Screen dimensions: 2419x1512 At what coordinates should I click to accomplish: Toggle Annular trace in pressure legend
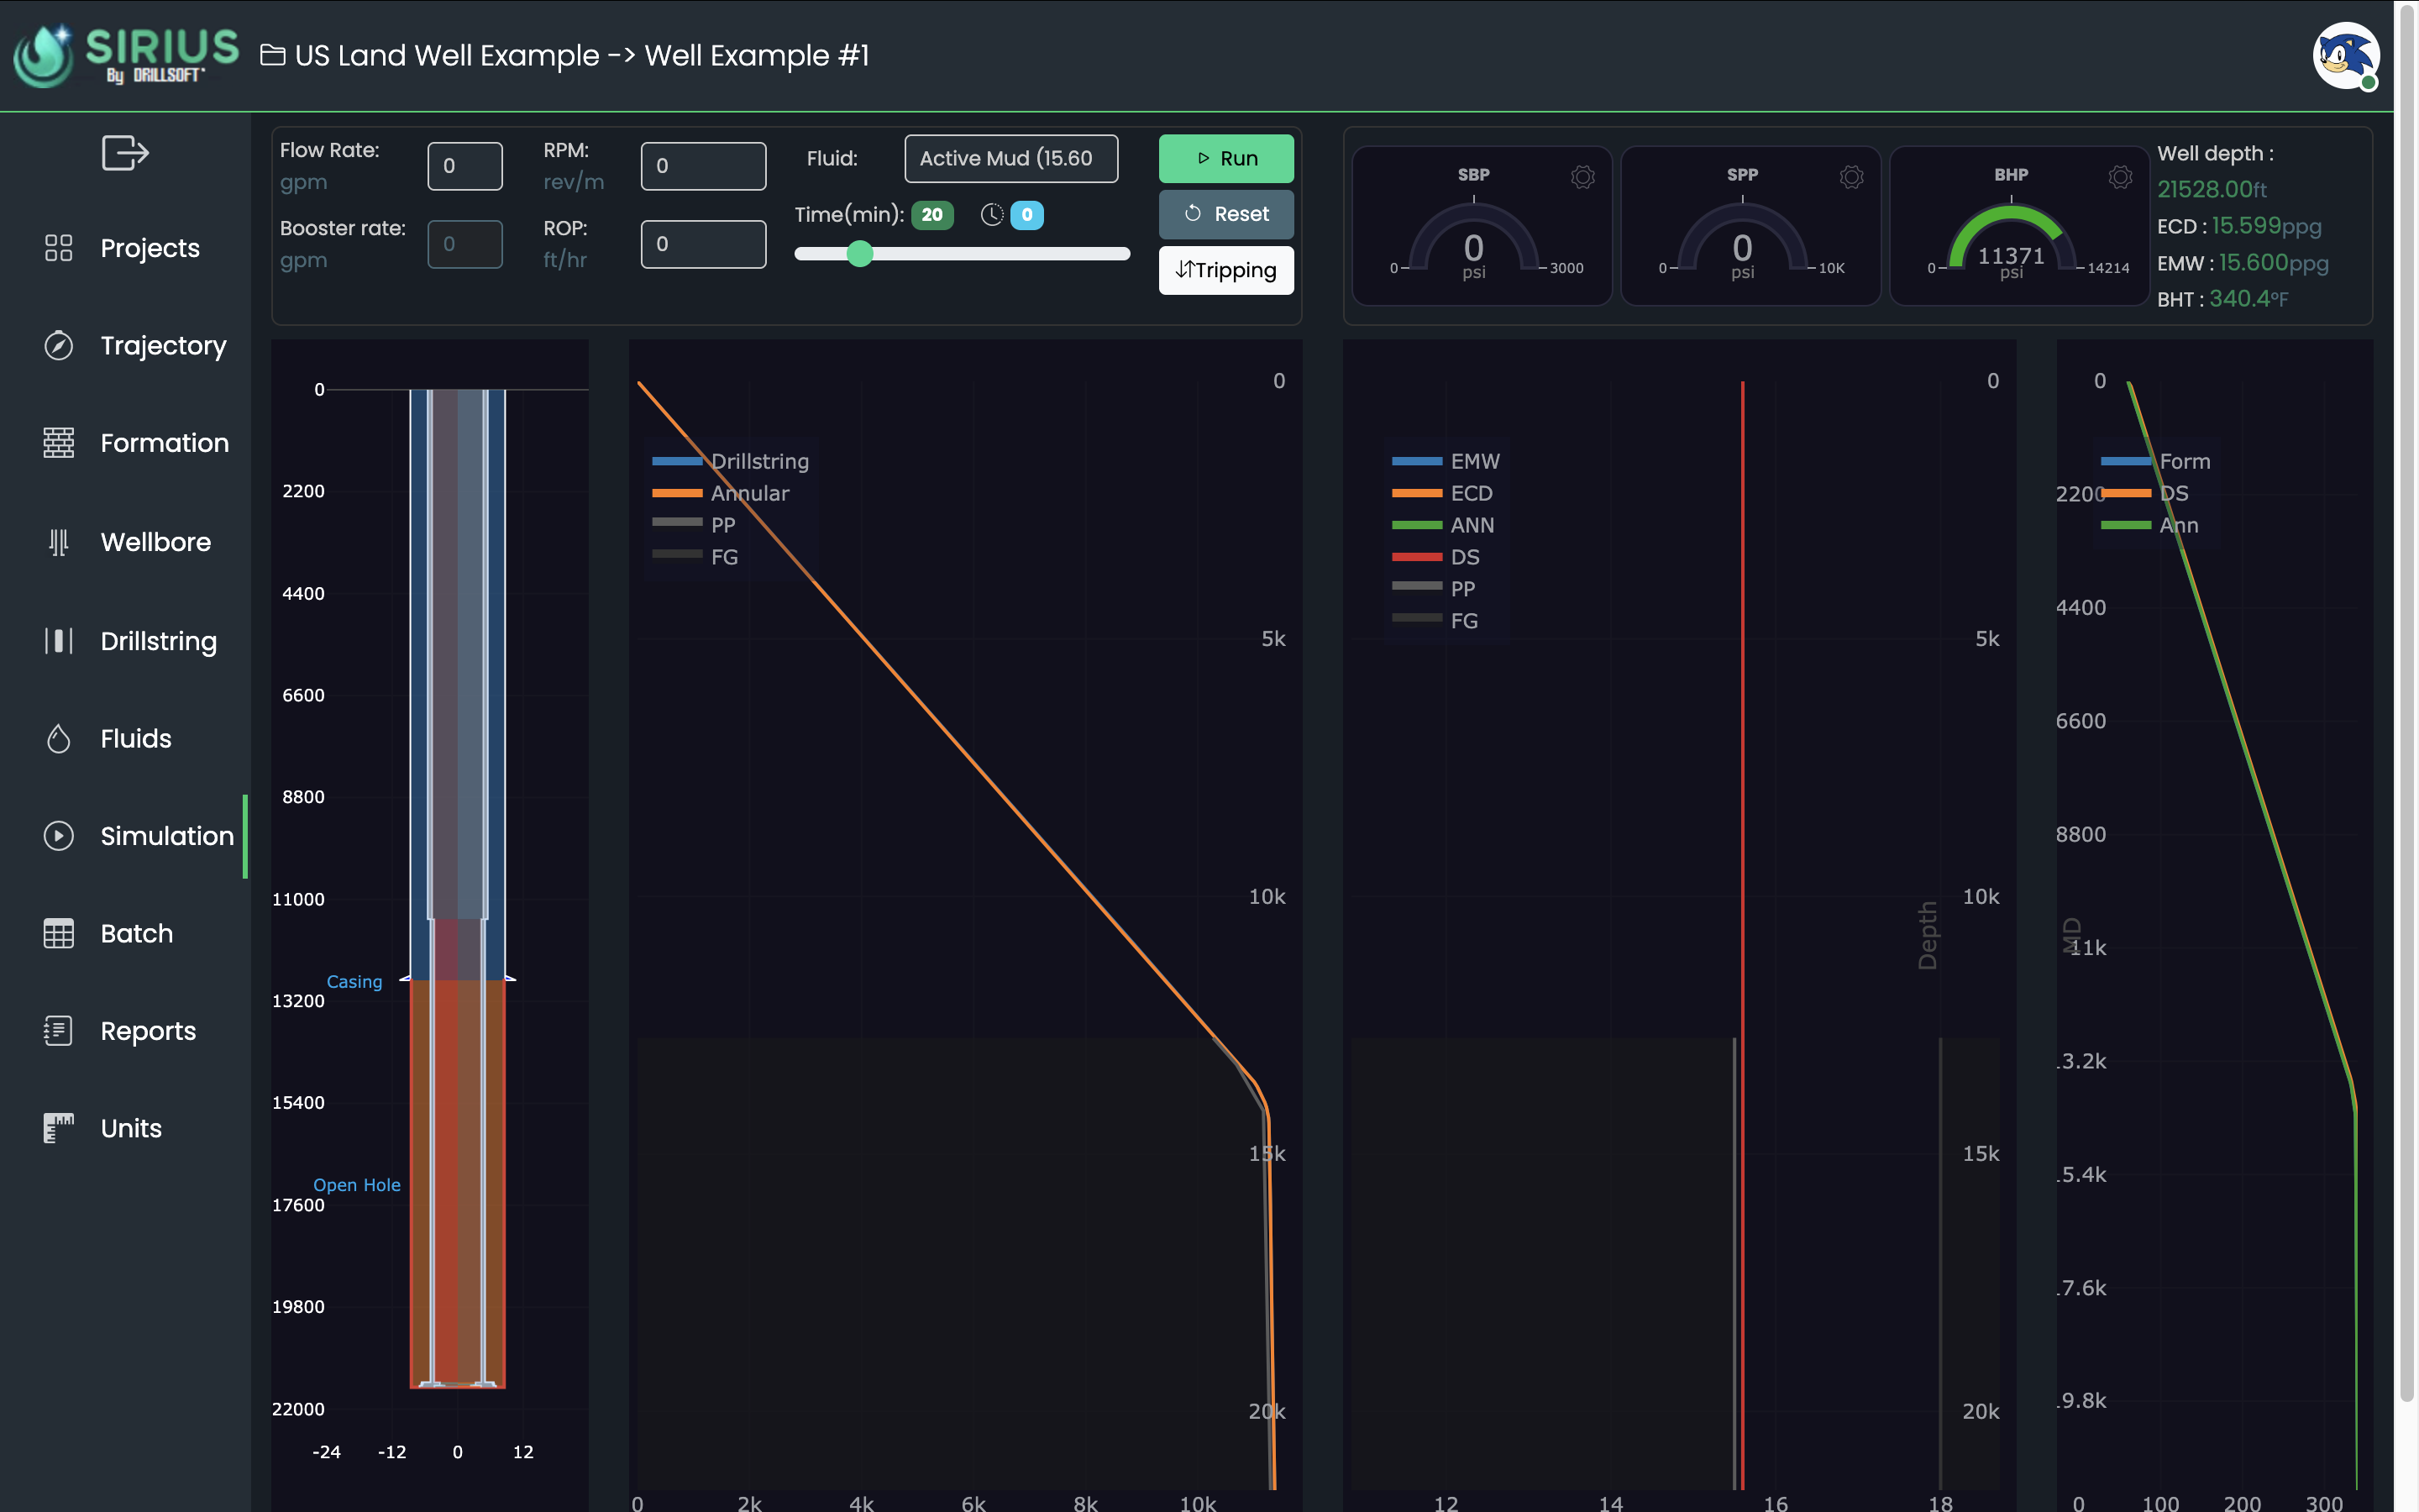pyautogui.click(x=721, y=493)
